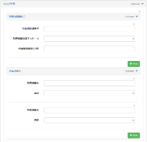Image resolution: width=147 pixels, height=142 pixels.
Task: Open the 言語 dropdown in first 所属機関名 entry
Action: pyautogui.click(x=89, y=93)
